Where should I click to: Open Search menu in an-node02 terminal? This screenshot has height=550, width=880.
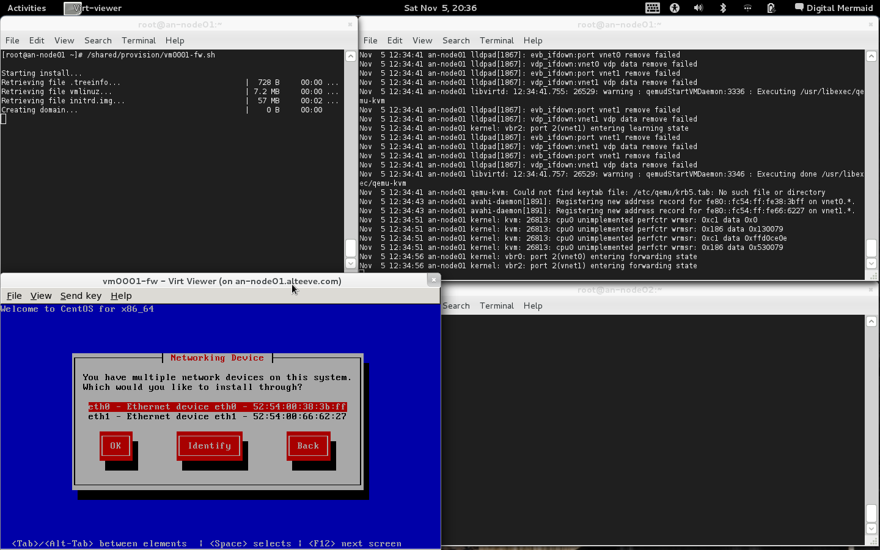pyautogui.click(x=456, y=306)
